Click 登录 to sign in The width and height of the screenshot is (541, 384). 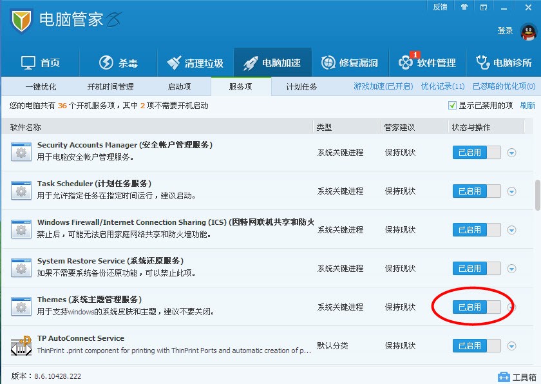point(505,31)
